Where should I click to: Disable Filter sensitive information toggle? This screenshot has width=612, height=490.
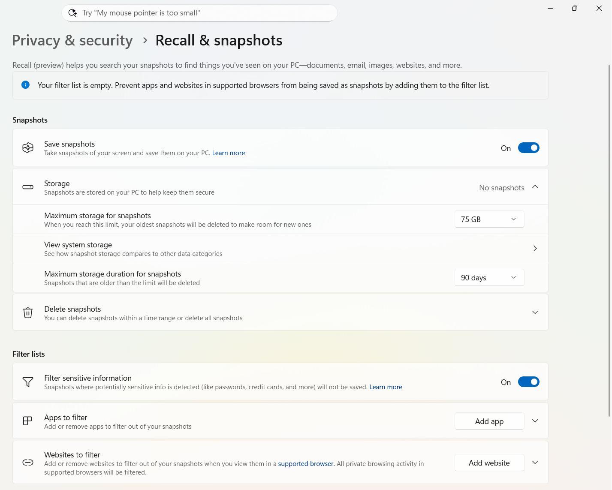528,382
